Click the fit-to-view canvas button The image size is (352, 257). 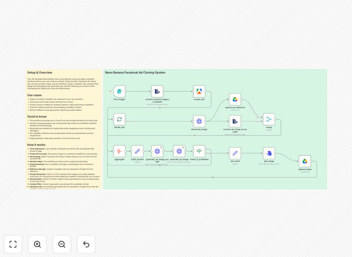coord(13,244)
